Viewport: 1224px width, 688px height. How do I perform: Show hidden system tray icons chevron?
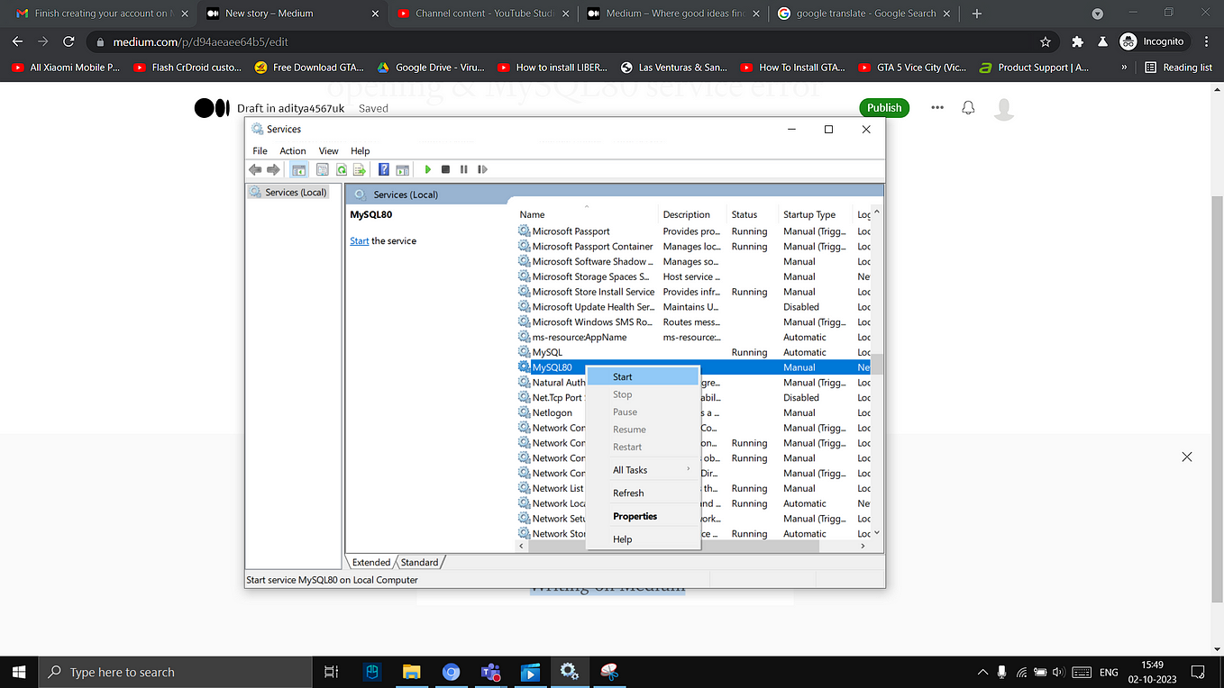point(982,672)
